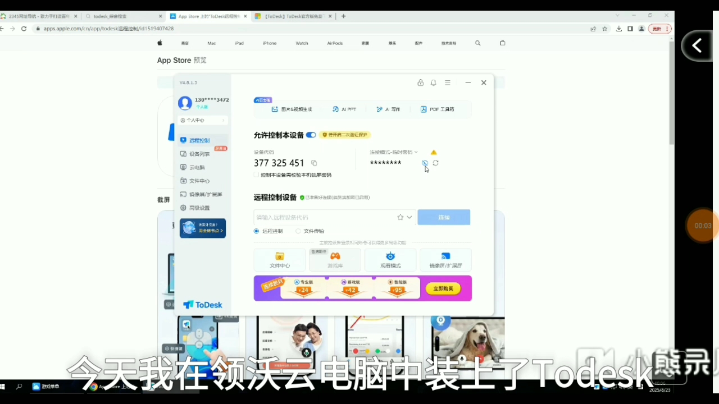Open favorites star in remote code field
The height and width of the screenshot is (404, 719).
[x=401, y=217]
